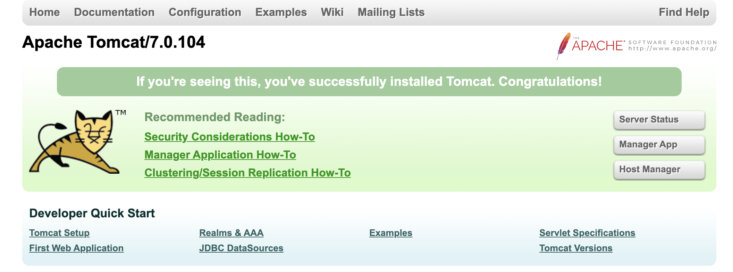Open the Home nav item
The width and height of the screenshot is (733, 272).
tap(44, 12)
